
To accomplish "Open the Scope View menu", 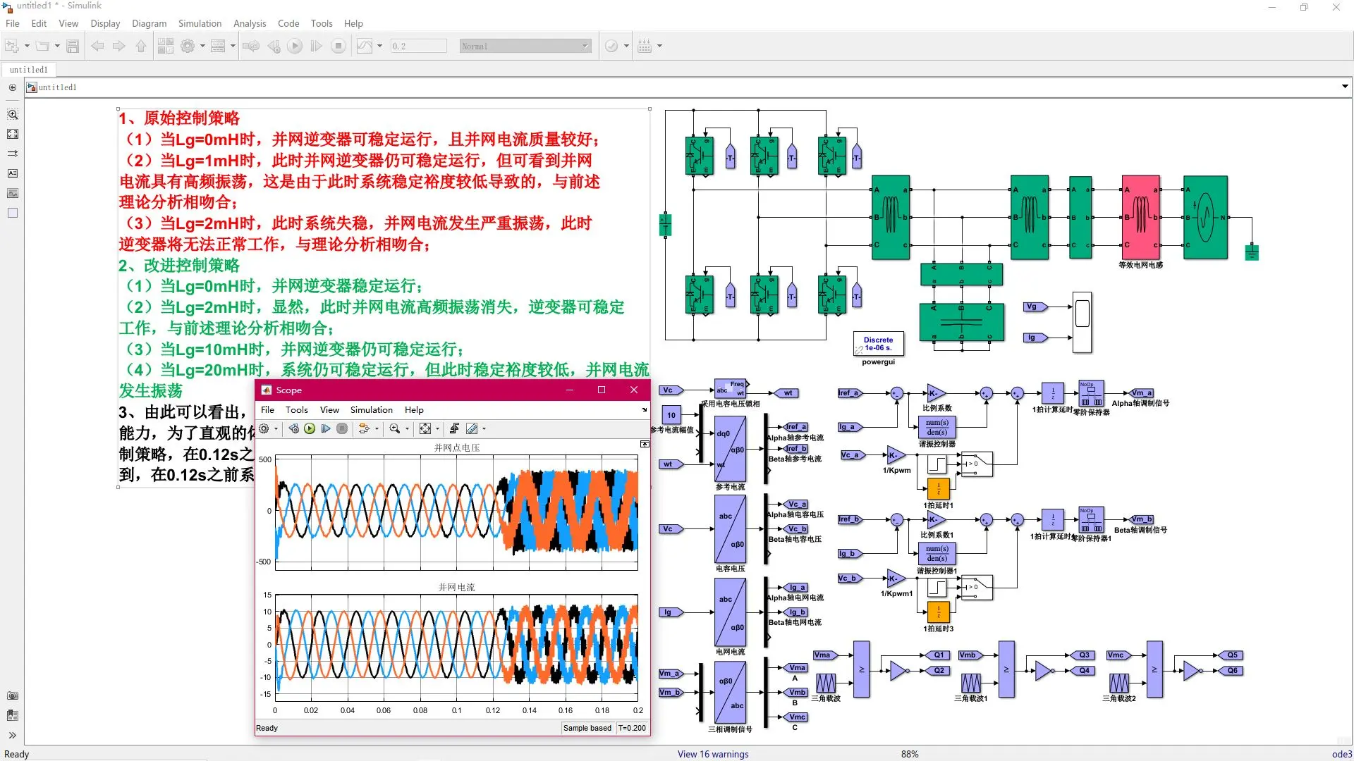I will pos(329,410).
